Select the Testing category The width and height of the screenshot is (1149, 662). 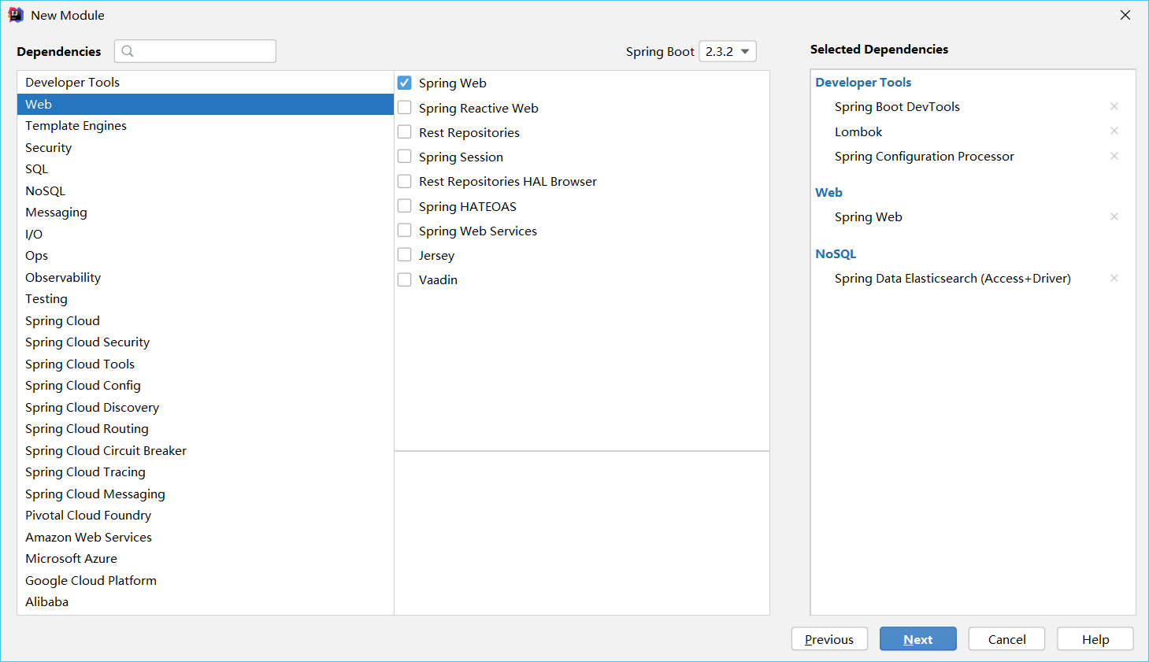pos(206,298)
